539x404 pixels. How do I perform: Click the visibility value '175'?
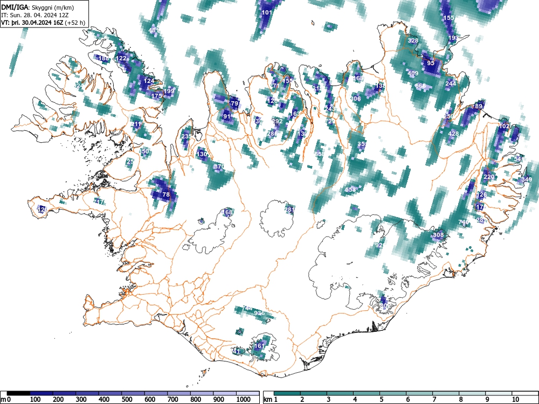point(156,96)
